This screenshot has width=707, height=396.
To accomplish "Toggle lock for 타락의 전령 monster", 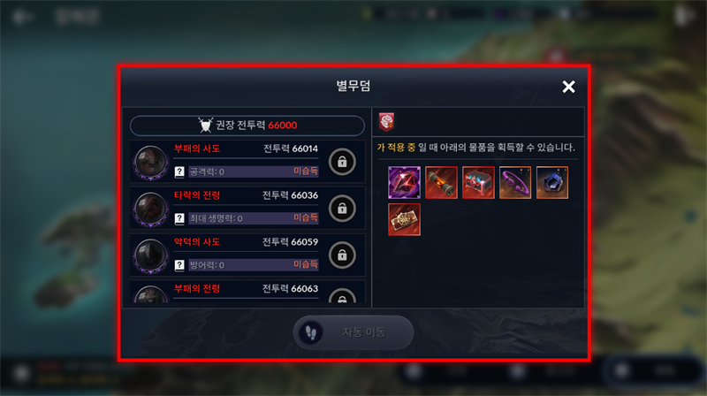I will tap(342, 209).
